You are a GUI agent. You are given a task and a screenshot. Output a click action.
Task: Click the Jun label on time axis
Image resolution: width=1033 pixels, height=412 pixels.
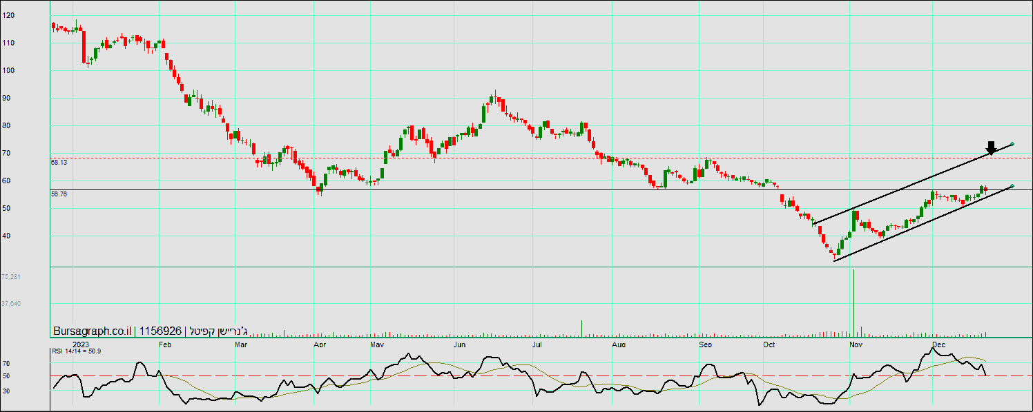[461, 343]
